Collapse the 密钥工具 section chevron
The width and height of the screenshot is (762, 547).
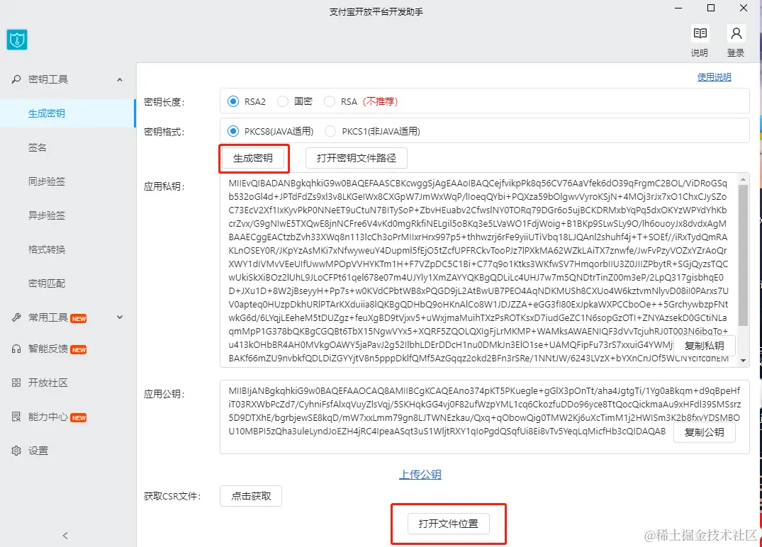click(120, 79)
